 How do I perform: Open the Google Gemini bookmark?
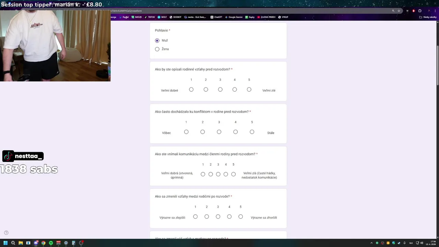(x=234, y=17)
